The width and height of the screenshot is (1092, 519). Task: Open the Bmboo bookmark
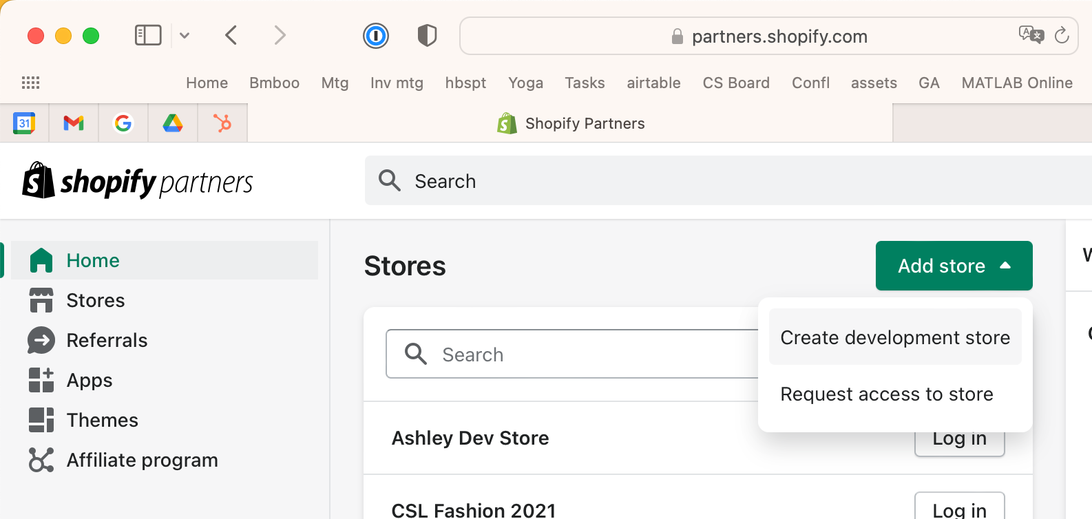coord(274,83)
